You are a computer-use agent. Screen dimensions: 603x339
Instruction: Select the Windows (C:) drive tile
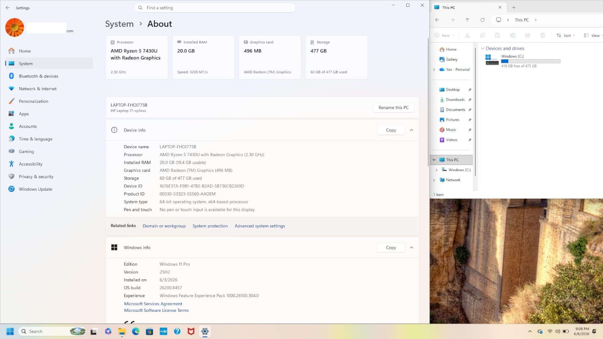tap(523, 61)
